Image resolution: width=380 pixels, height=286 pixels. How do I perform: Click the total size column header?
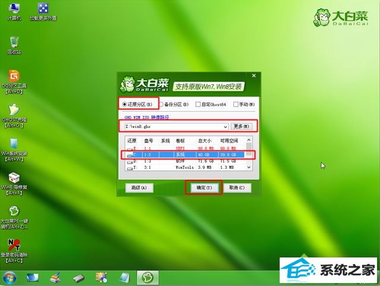[205, 140]
